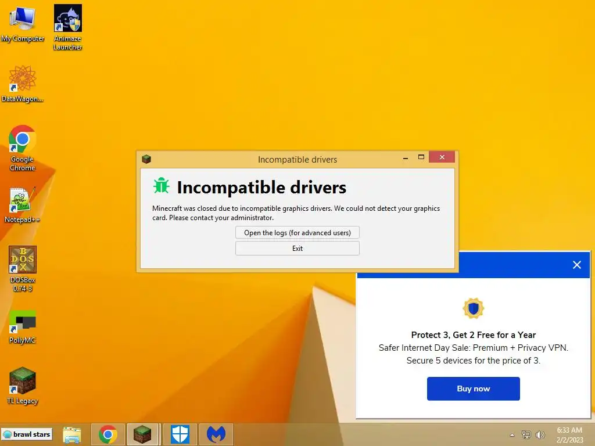The width and height of the screenshot is (595, 446).
Task: Open the My Computer desktop icon
Action: [x=23, y=24]
